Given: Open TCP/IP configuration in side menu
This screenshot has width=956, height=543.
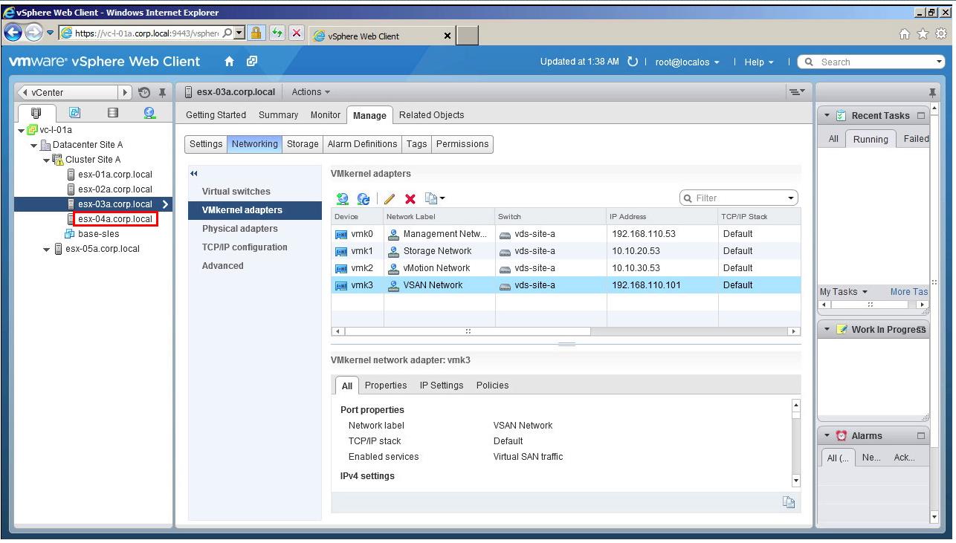Looking at the screenshot, I should point(245,247).
